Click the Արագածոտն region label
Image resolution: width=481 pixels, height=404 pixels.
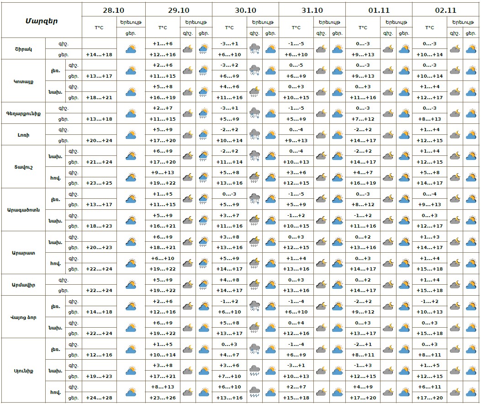pos(23,210)
